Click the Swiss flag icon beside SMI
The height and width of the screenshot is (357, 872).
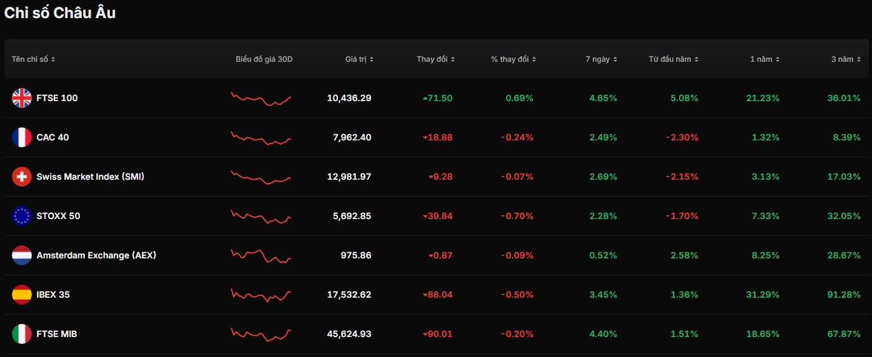[x=22, y=177]
